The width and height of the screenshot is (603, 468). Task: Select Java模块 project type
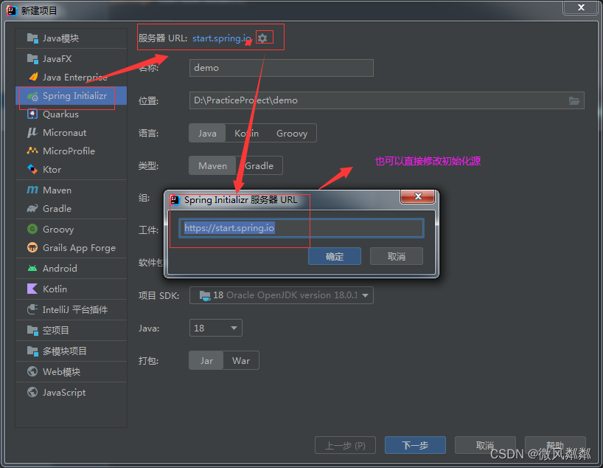[x=72, y=38]
